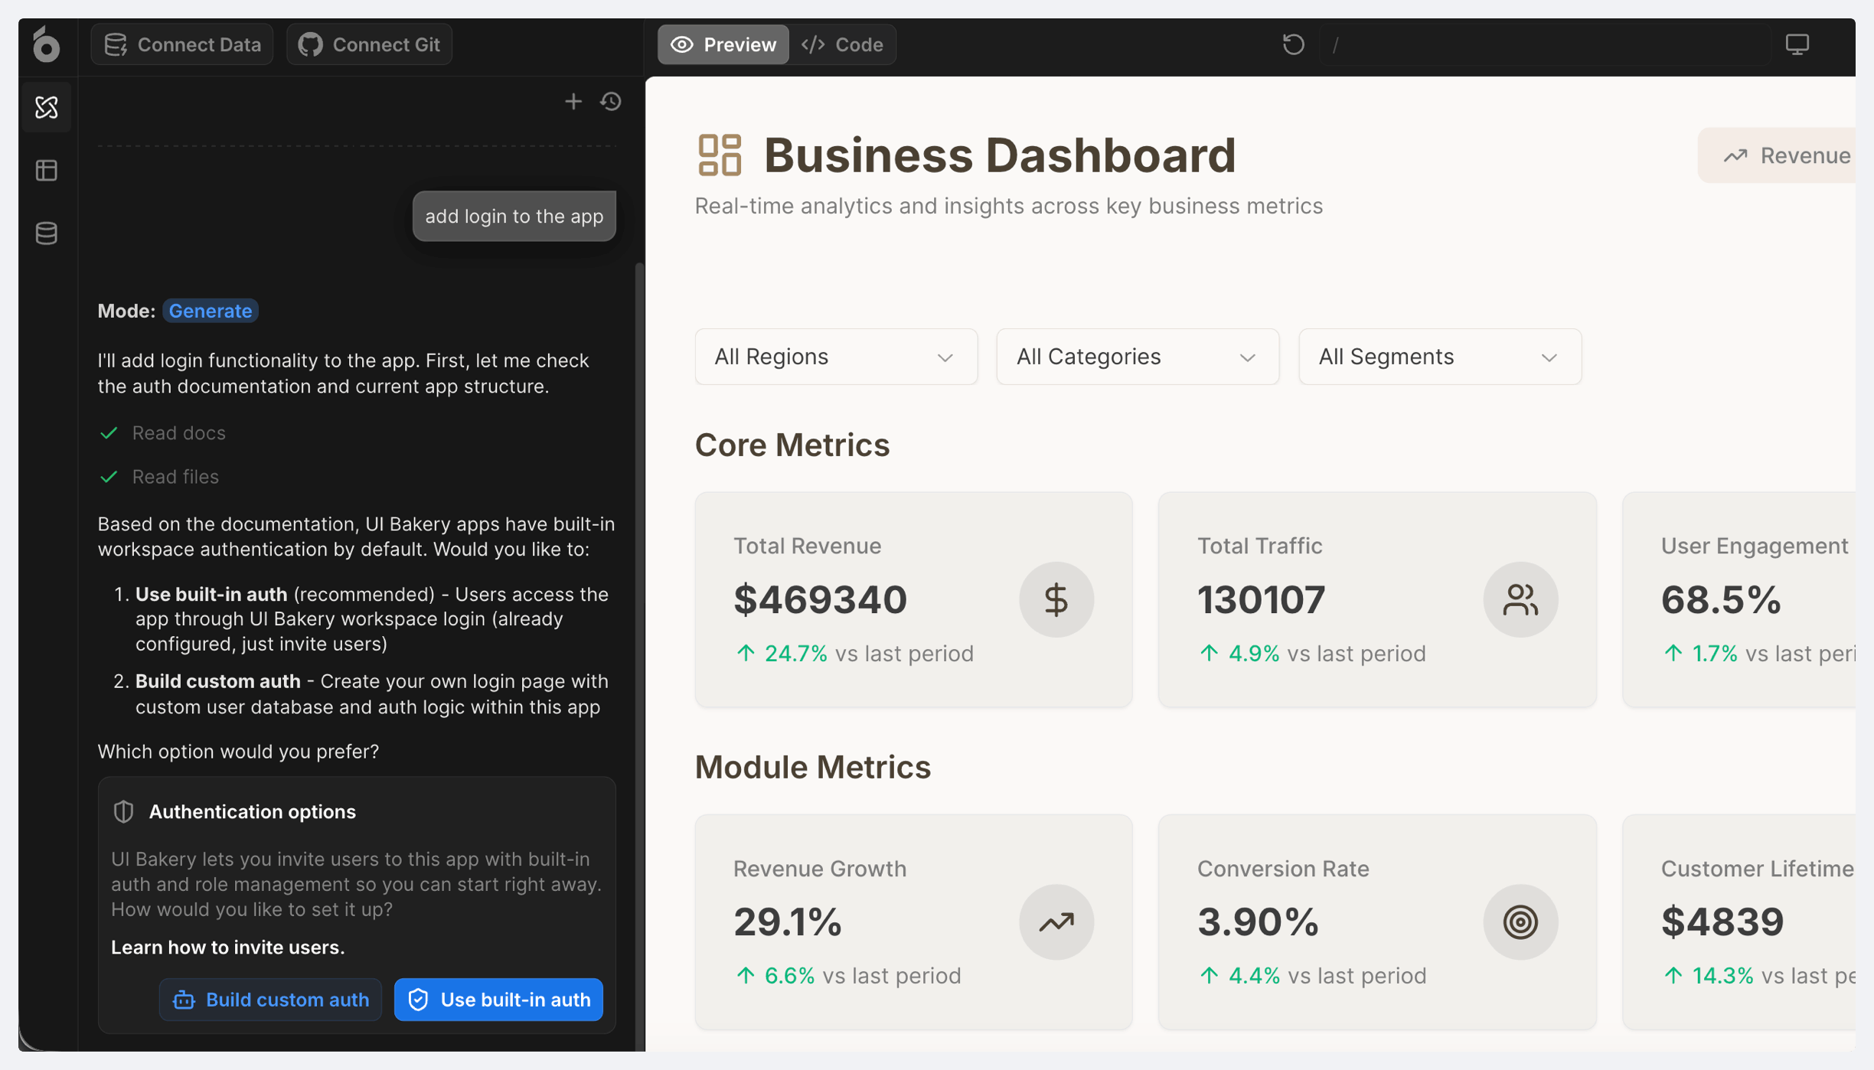Expand the All Categories dropdown
Screen dimensions: 1874x1070
(1137, 357)
